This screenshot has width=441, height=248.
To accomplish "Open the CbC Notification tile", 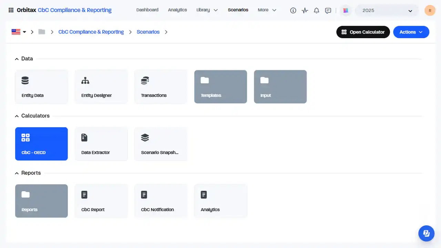I will click(161, 201).
